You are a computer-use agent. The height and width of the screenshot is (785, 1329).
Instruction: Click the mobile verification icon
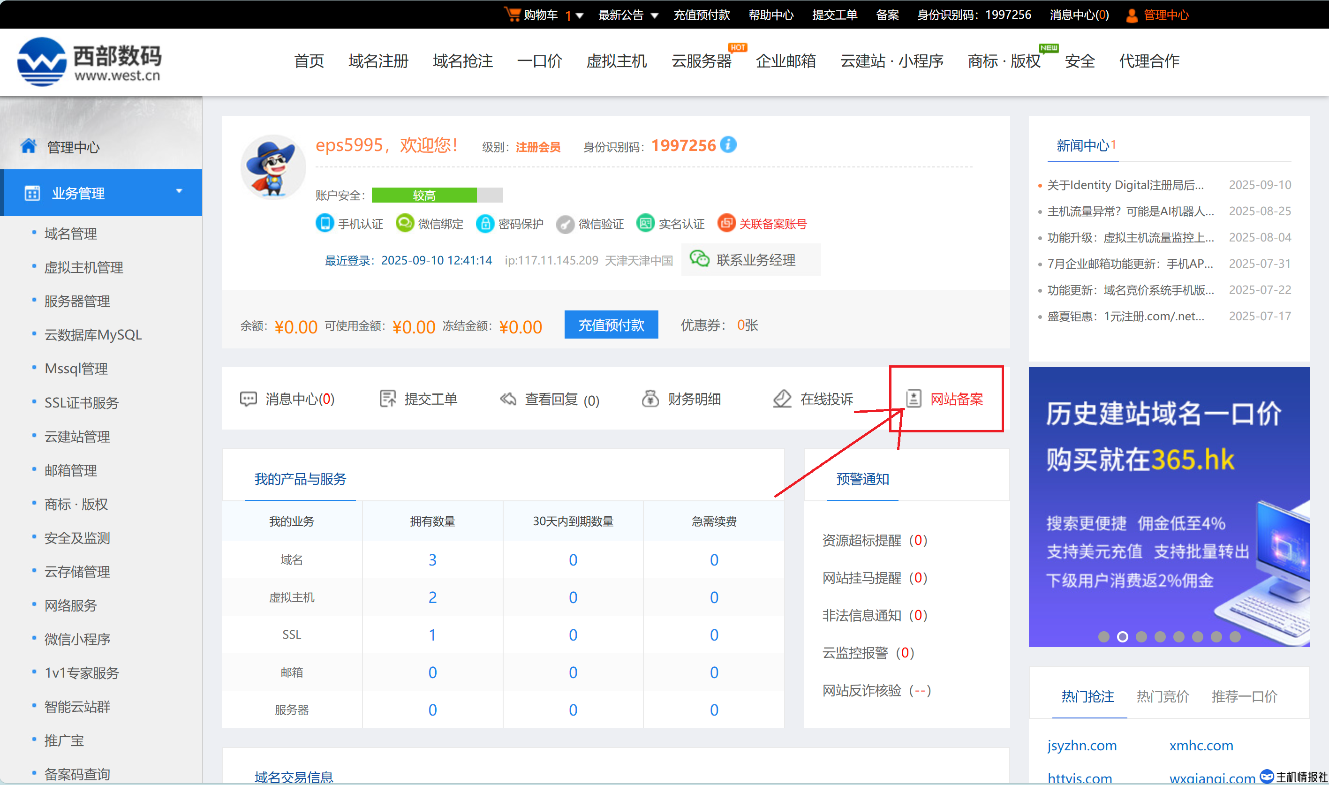(324, 223)
